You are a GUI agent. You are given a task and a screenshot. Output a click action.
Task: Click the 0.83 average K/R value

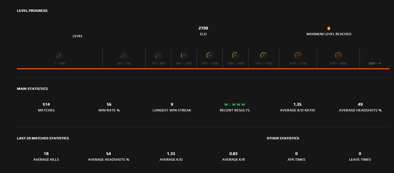pos(233,154)
